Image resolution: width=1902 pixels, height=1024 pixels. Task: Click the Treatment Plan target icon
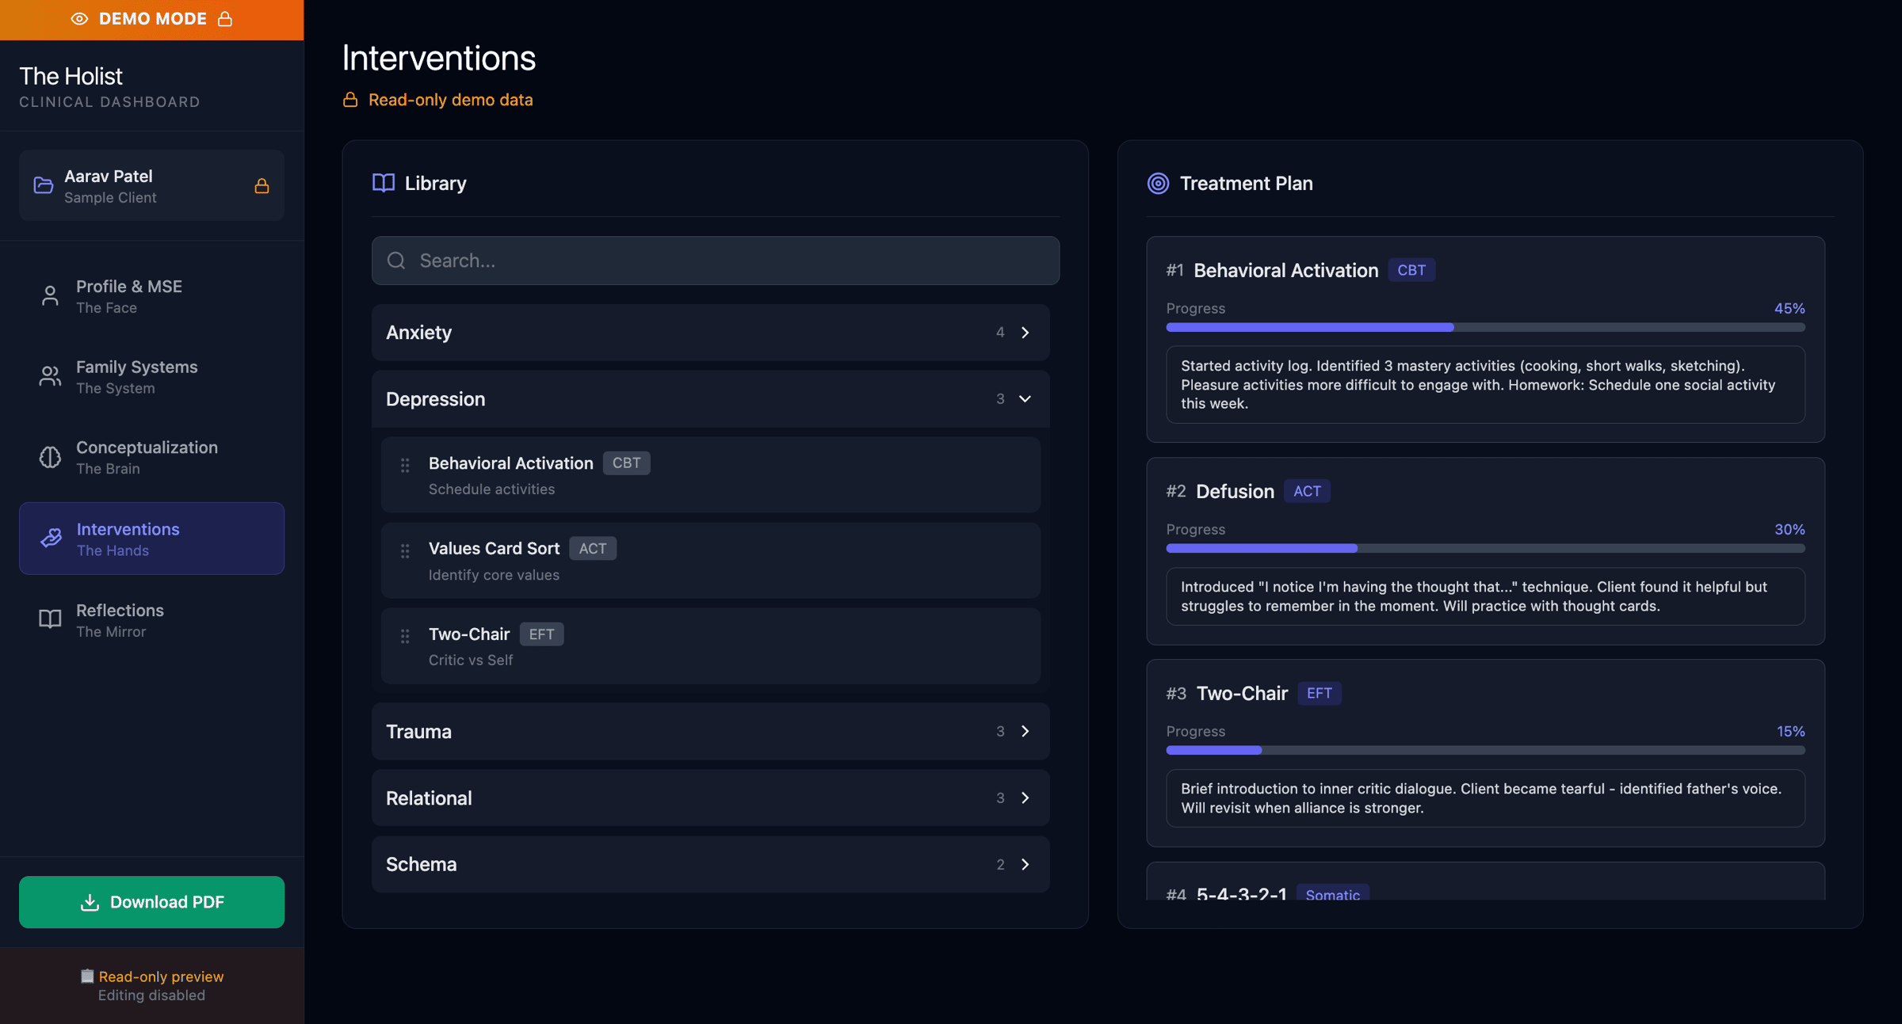(1158, 184)
